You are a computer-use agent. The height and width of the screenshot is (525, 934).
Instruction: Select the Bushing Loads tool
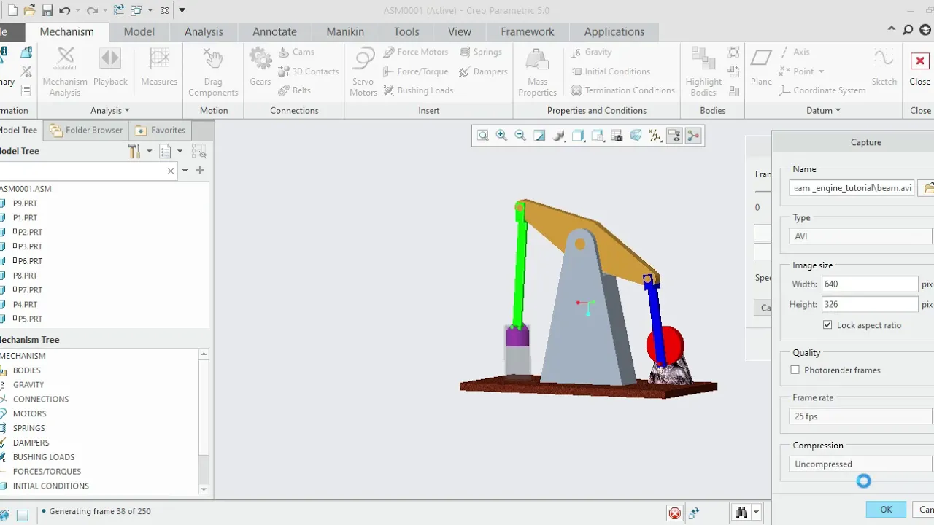[x=418, y=90]
